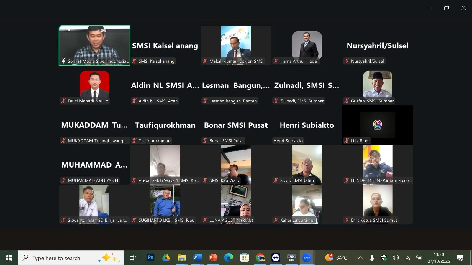Open the notifications action center
Screen dimensions: 472x265
click(460, 258)
